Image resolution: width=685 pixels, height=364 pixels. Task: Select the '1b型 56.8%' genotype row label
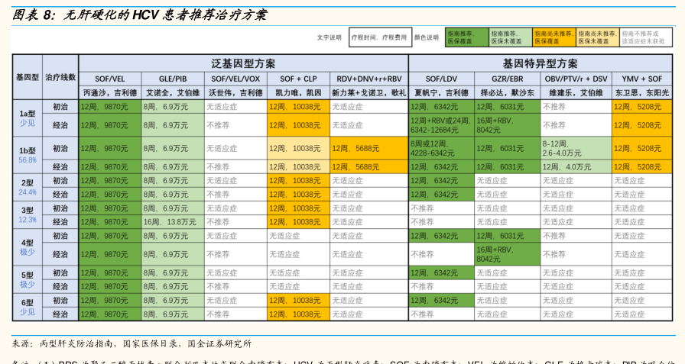point(28,156)
